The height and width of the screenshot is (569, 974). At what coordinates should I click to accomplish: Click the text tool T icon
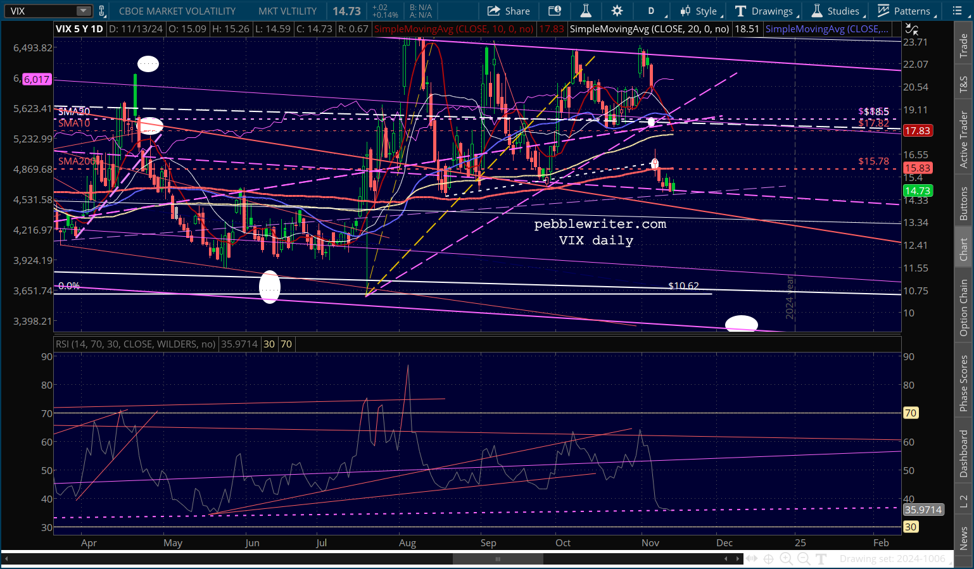click(821, 558)
